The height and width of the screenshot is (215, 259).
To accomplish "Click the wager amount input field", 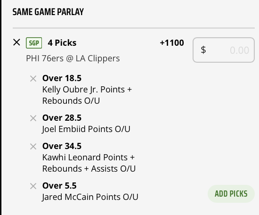I will [224, 50].
